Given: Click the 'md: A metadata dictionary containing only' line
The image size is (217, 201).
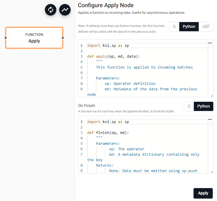Looking at the screenshot, I should click(154, 154).
